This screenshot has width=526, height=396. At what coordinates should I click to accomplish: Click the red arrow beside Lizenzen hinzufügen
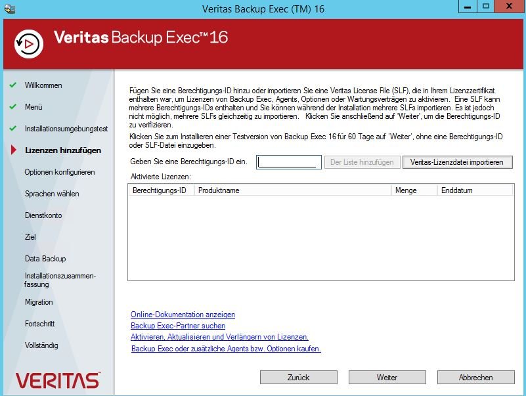(13, 150)
